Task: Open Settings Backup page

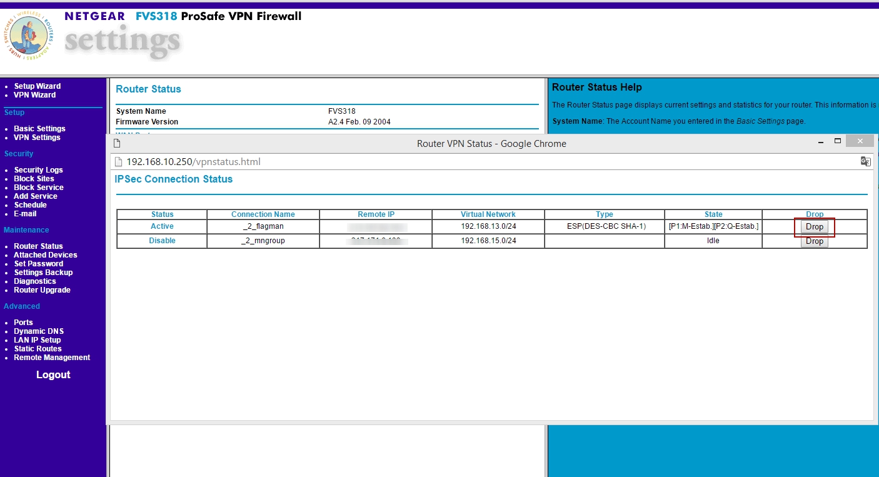Action: pos(44,273)
